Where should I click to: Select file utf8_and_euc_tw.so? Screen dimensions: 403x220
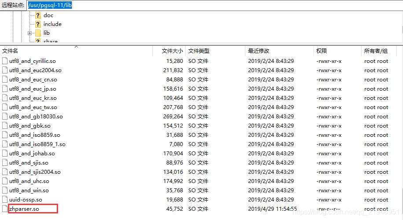[x=33, y=107]
